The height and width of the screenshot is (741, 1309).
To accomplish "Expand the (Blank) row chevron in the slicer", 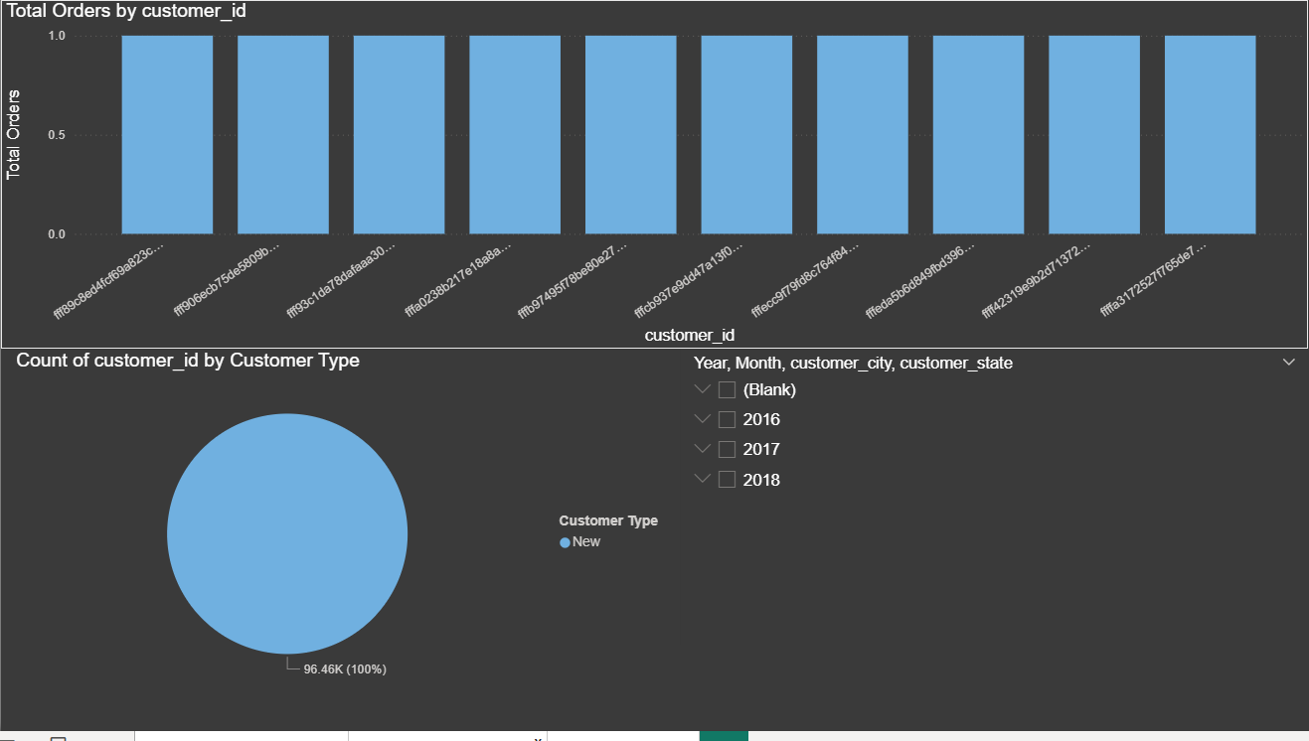I will (703, 389).
